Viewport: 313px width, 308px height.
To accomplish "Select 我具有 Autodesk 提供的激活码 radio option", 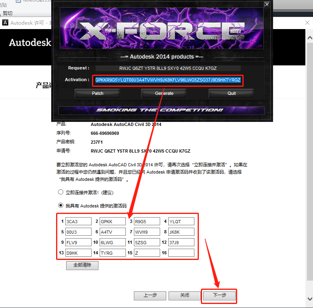I will point(61,205).
